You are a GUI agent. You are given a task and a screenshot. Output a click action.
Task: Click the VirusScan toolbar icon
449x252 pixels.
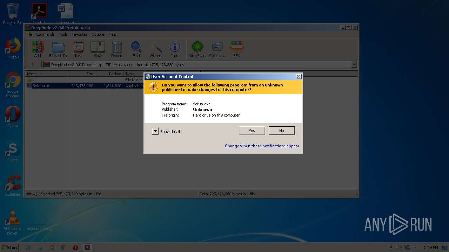pos(197,49)
